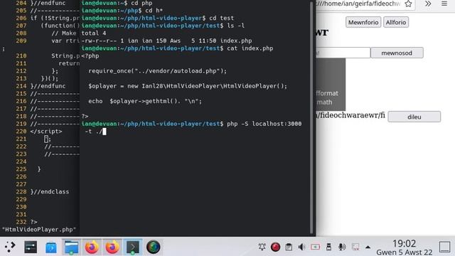Bookmark the page with the star icon
This screenshot has width=455, height=256.
[408, 4]
